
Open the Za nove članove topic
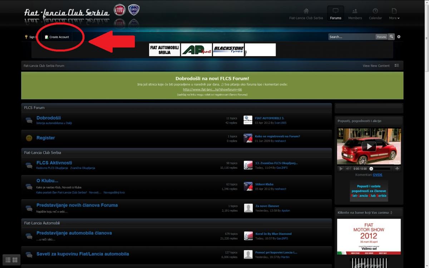(267, 206)
